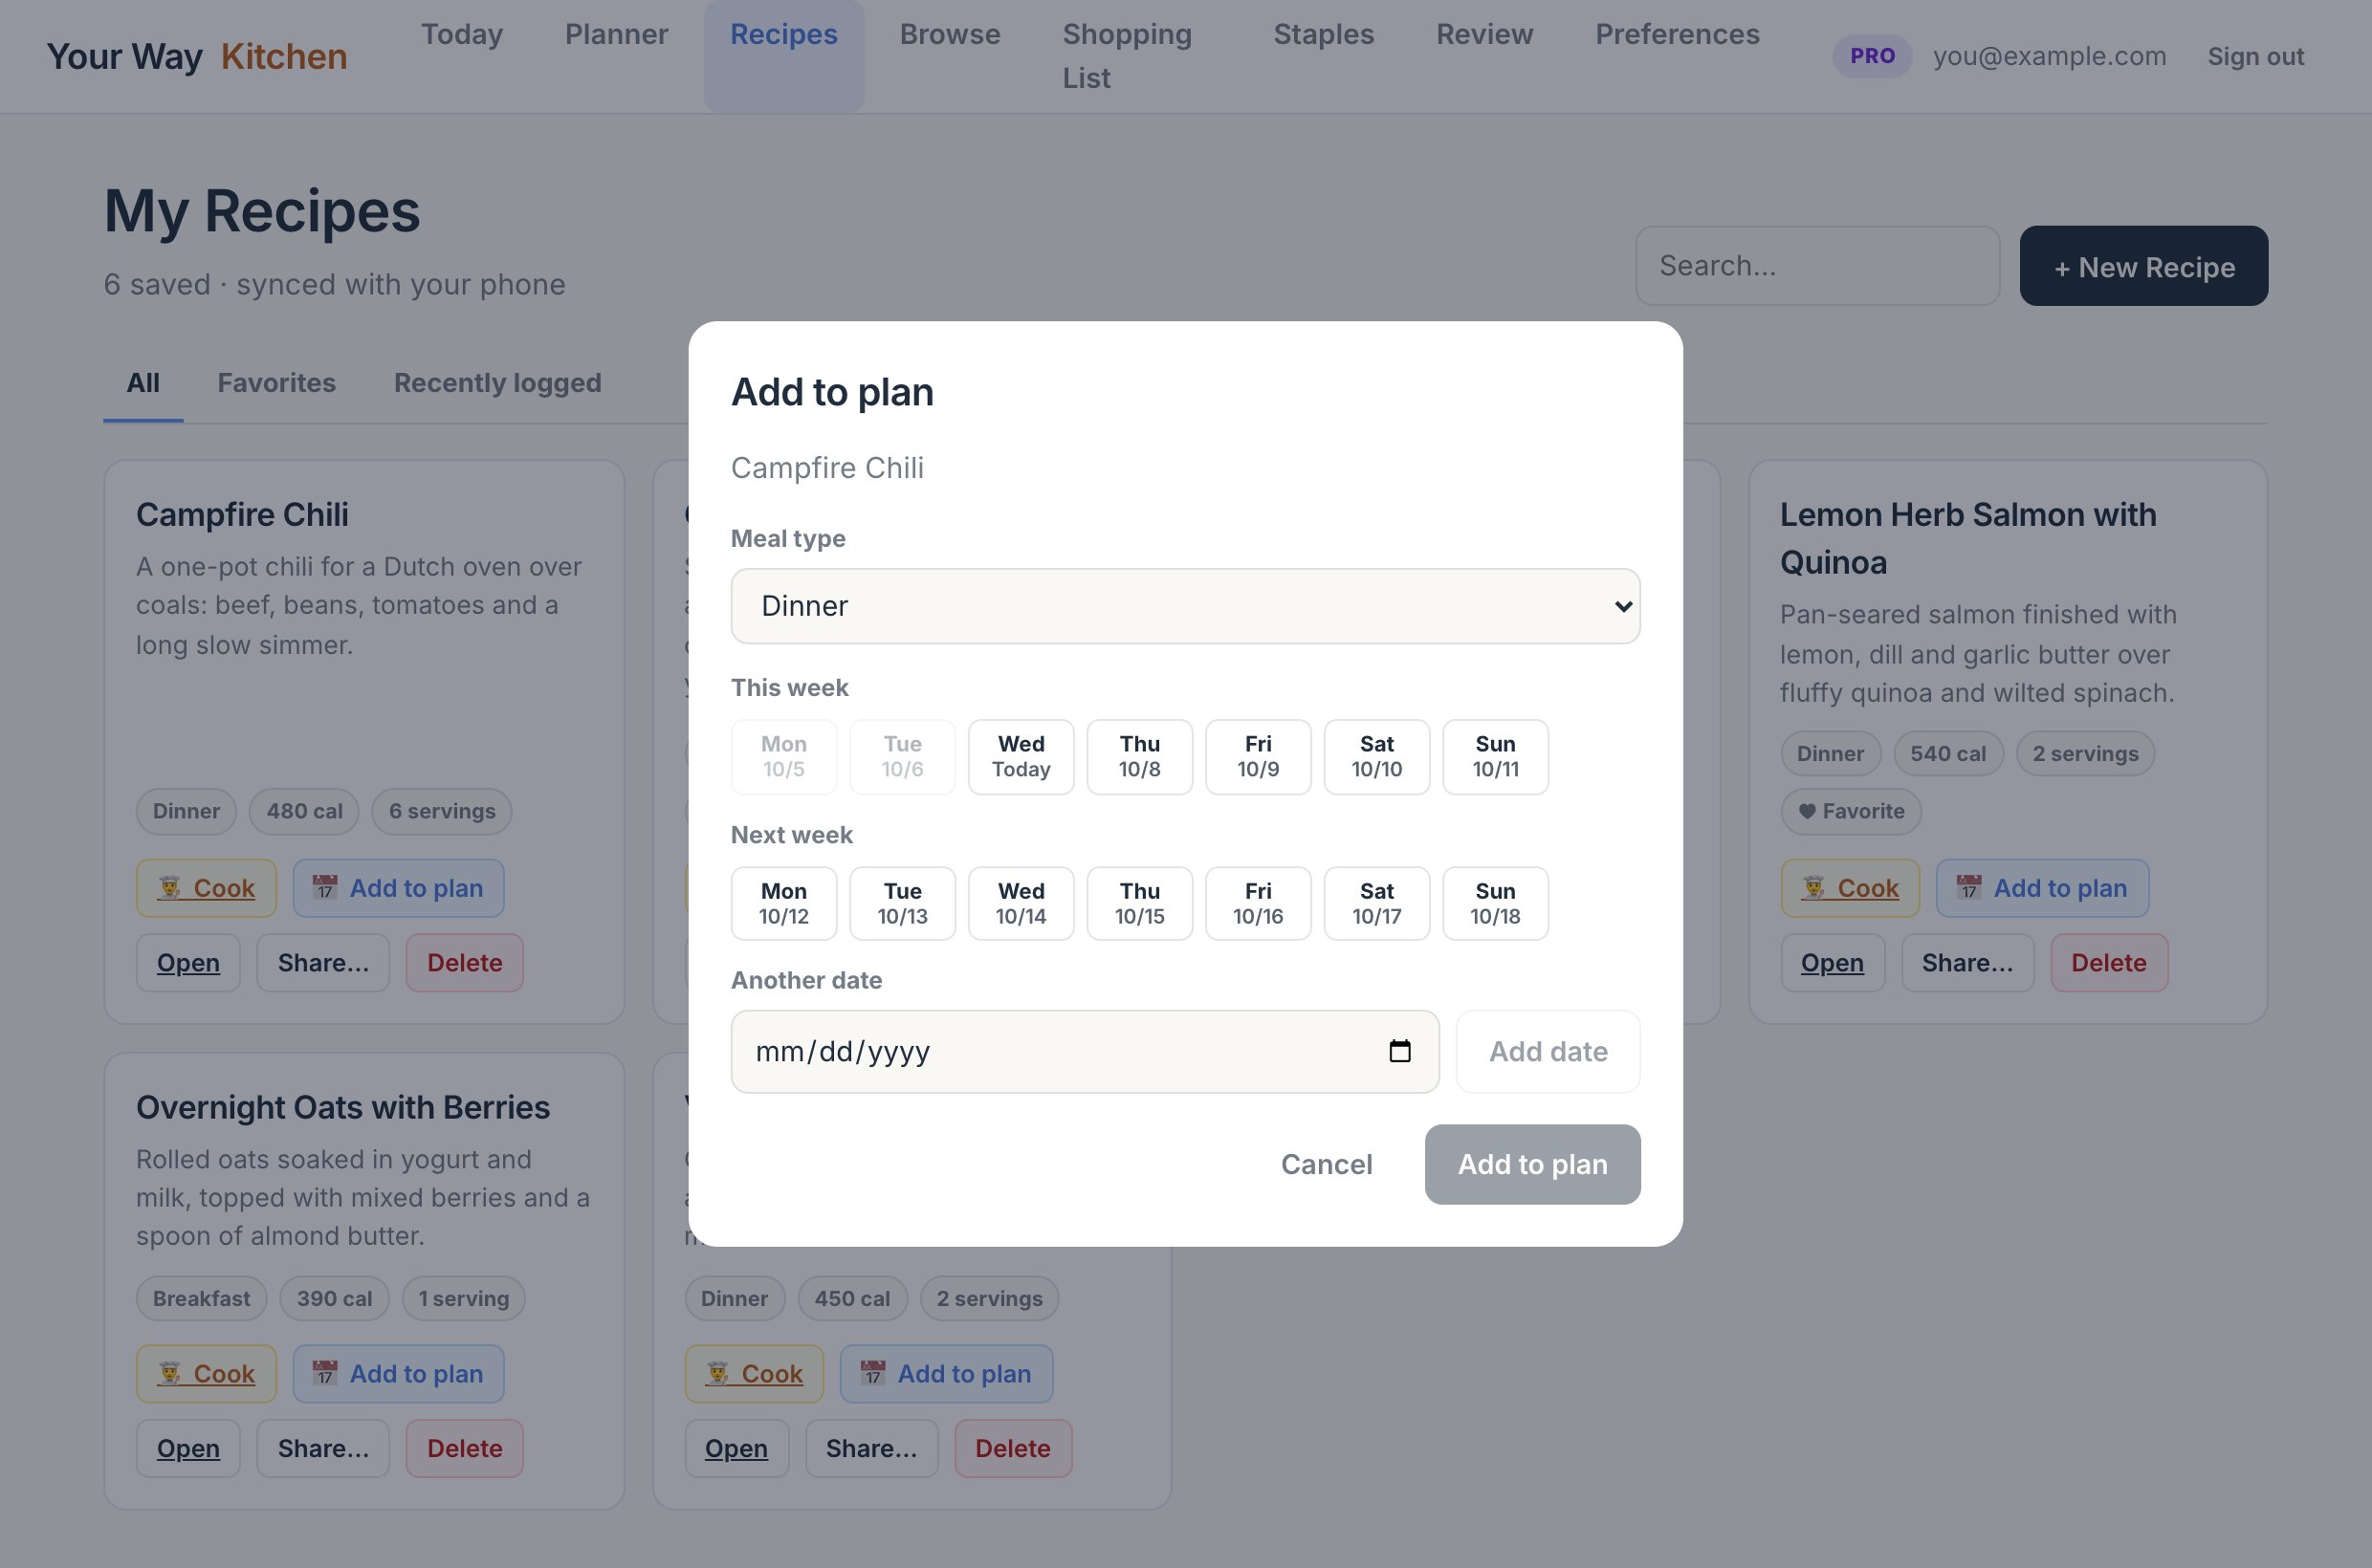Select Wed 10/14 next week chip

[1021, 904]
